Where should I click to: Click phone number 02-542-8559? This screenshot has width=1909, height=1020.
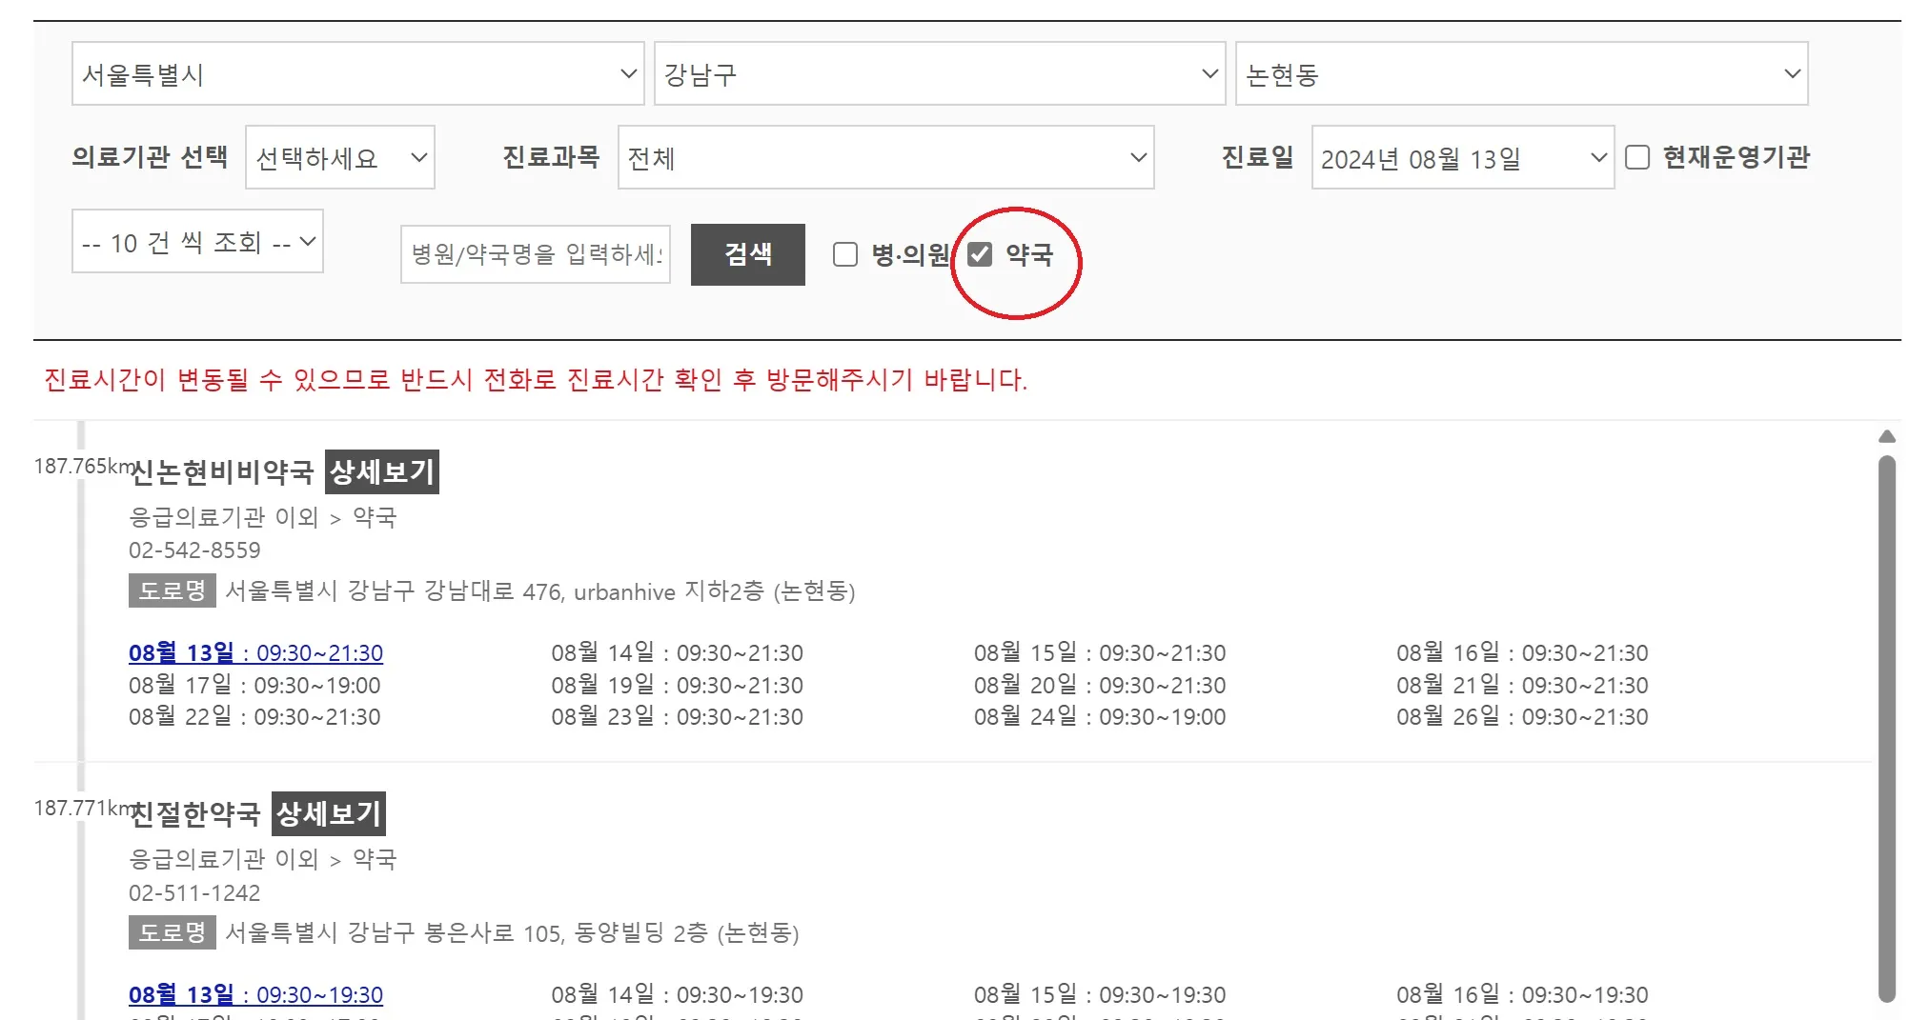click(x=194, y=550)
